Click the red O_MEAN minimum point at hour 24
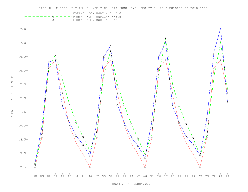 [90, 167]
